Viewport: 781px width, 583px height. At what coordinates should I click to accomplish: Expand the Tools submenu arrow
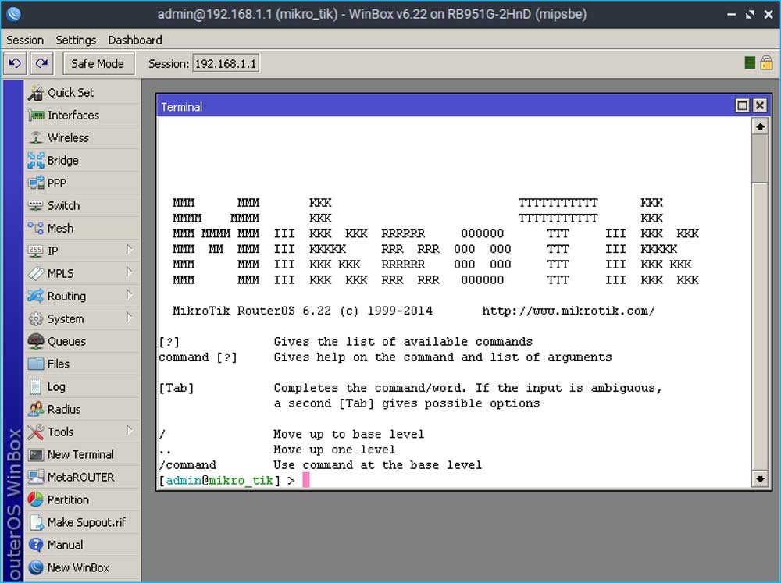[x=129, y=430]
